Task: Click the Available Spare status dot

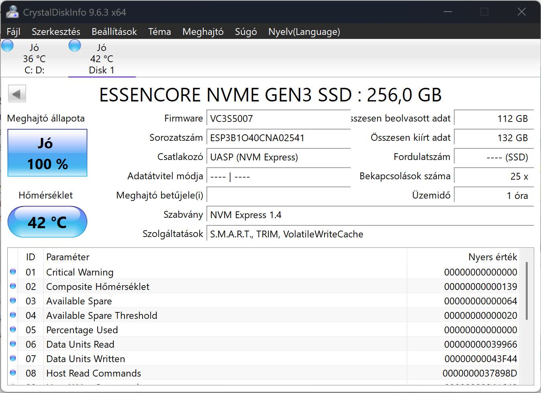Action: [13, 301]
